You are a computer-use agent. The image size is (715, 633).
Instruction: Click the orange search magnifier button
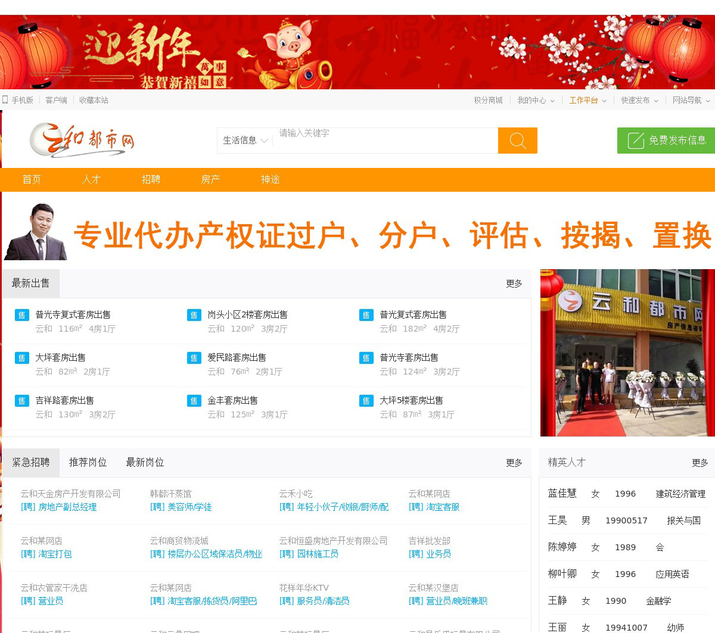click(x=517, y=141)
